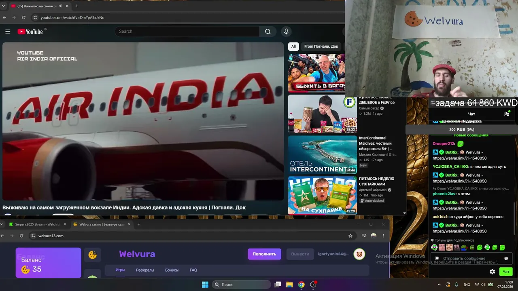Open a new tab in YouTube window
Image resolution: width=518 pixels, height=291 pixels.
pyautogui.click(x=77, y=6)
